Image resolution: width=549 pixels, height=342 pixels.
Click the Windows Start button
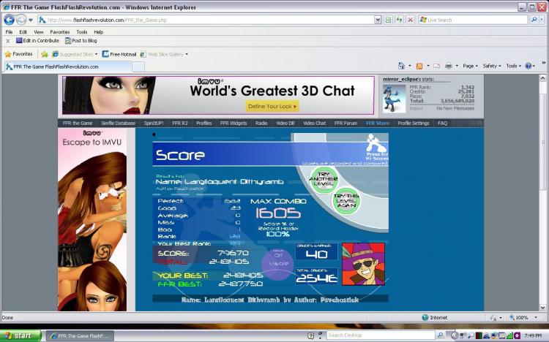click(x=20, y=335)
